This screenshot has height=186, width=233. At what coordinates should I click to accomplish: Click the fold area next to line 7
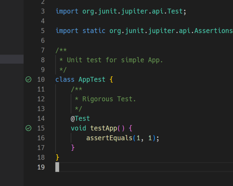[x=50, y=50]
